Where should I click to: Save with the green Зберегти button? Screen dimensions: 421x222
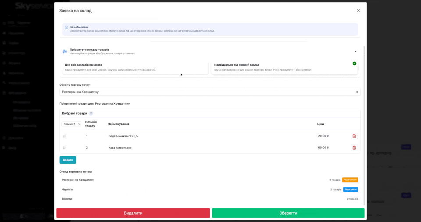click(288, 213)
